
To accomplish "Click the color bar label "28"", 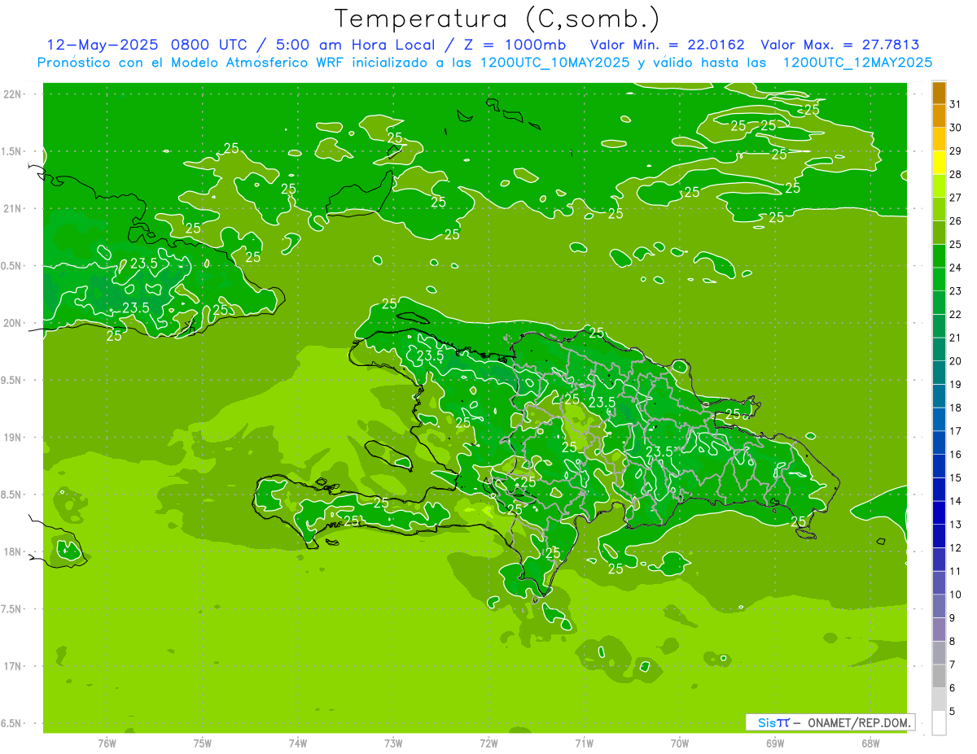I will point(956,174).
